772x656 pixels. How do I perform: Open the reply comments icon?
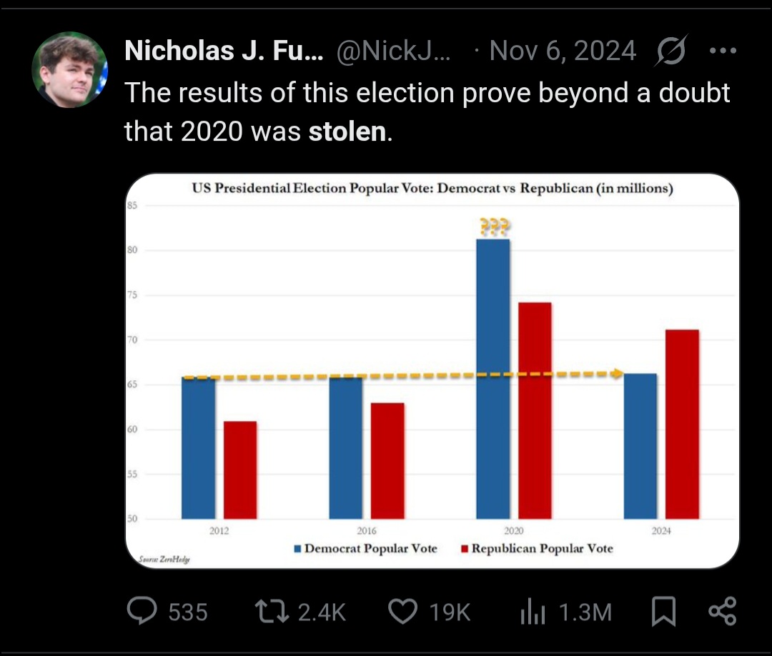point(142,611)
